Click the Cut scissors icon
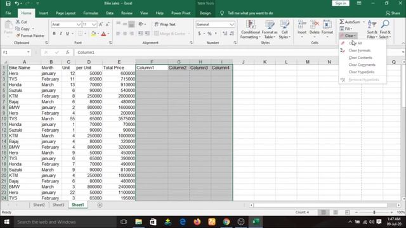This screenshot has width=406, height=228. 18,22
